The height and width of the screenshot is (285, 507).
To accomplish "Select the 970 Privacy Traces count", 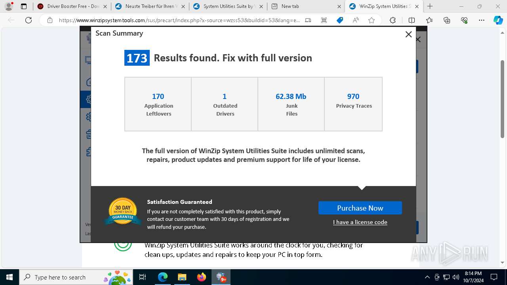I will 353,96.
